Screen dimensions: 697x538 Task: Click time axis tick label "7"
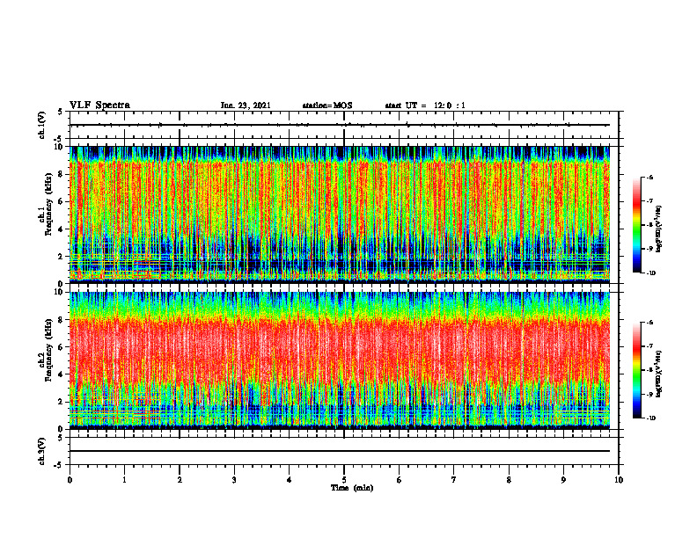click(x=454, y=480)
